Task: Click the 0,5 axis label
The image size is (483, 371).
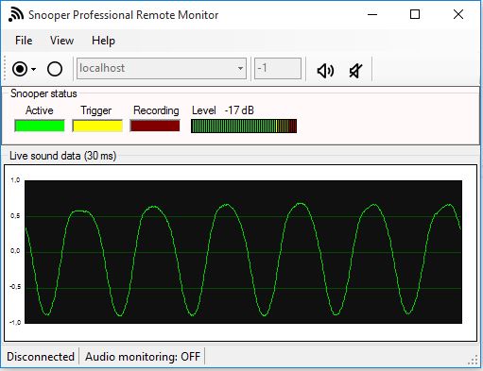Action: point(15,216)
